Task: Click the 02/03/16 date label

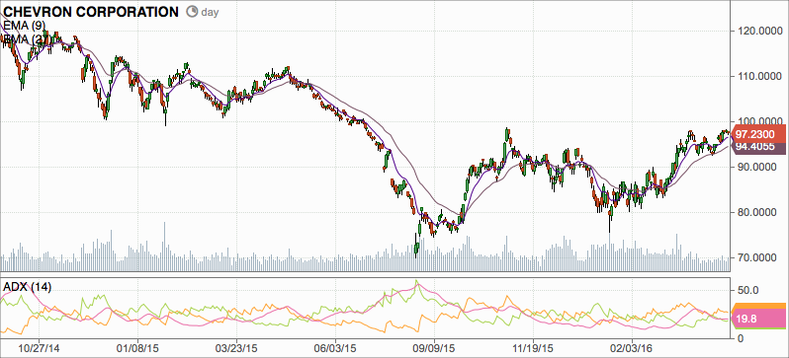Action: tap(633, 347)
